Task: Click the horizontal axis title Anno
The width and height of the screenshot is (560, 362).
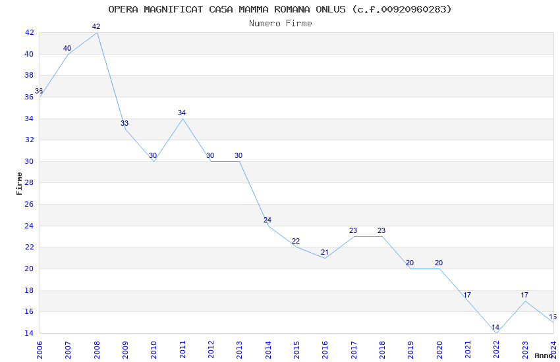Action: tap(544, 355)
